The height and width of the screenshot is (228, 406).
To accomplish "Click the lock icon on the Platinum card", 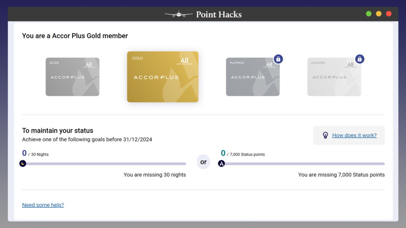I will [278, 59].
